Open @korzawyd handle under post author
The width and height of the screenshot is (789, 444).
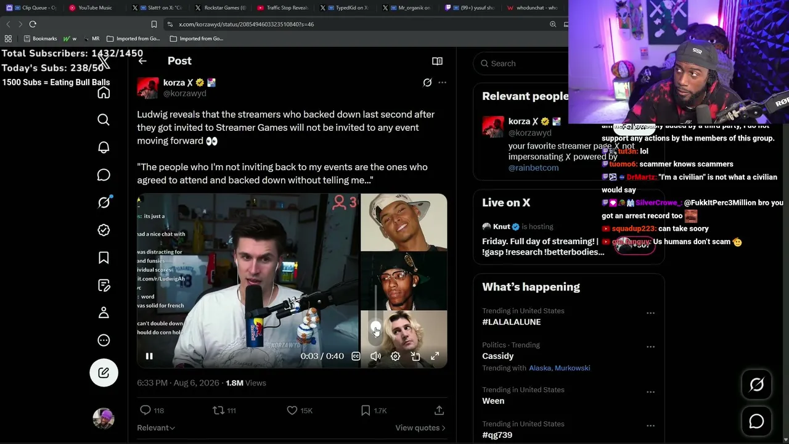[184, 94]
